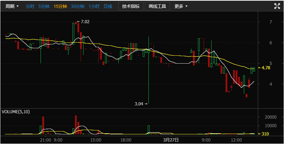Click the fullscreen expand icon
The width and height of the screenshot is (284, 144).
tap(277, 6)
